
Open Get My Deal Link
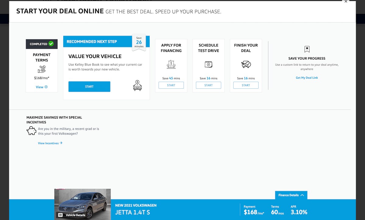(307, 78)
